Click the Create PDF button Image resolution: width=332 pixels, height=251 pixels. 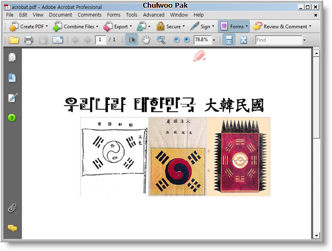click(28, 27)
